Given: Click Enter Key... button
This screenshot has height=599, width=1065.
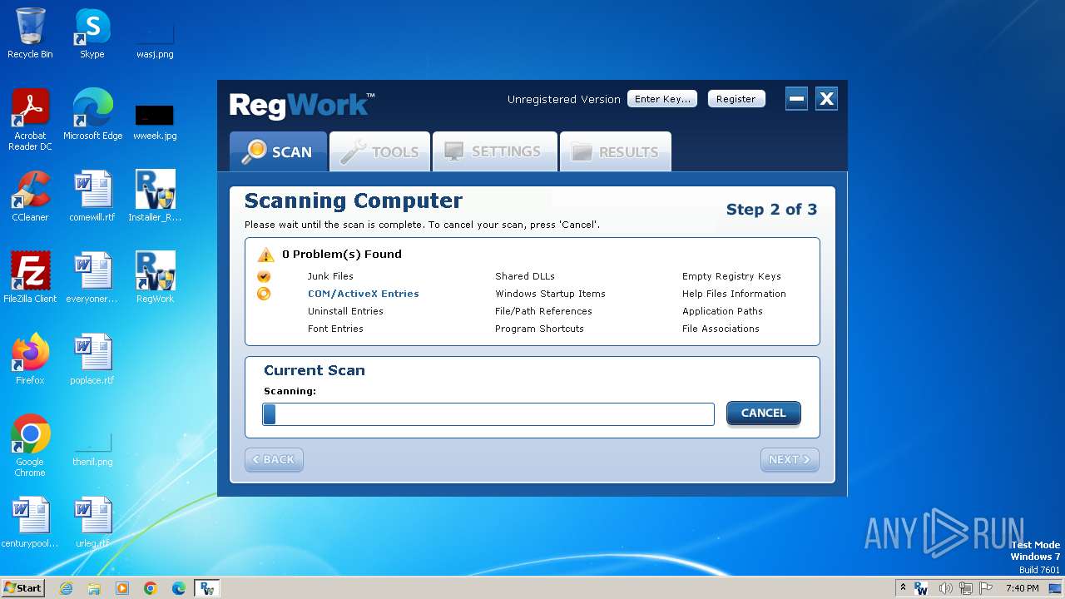Looking at the screenshot, I should 662,99.
